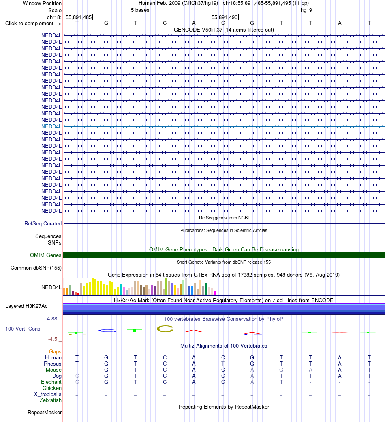Open the OMIM Gene Phenotypes track title
Viewport: 385px width, 422px height.
(x=224, y=249)
